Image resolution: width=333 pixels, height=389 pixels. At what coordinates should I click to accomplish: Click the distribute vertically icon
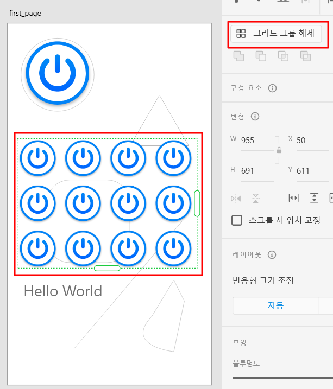pos(314,198)
